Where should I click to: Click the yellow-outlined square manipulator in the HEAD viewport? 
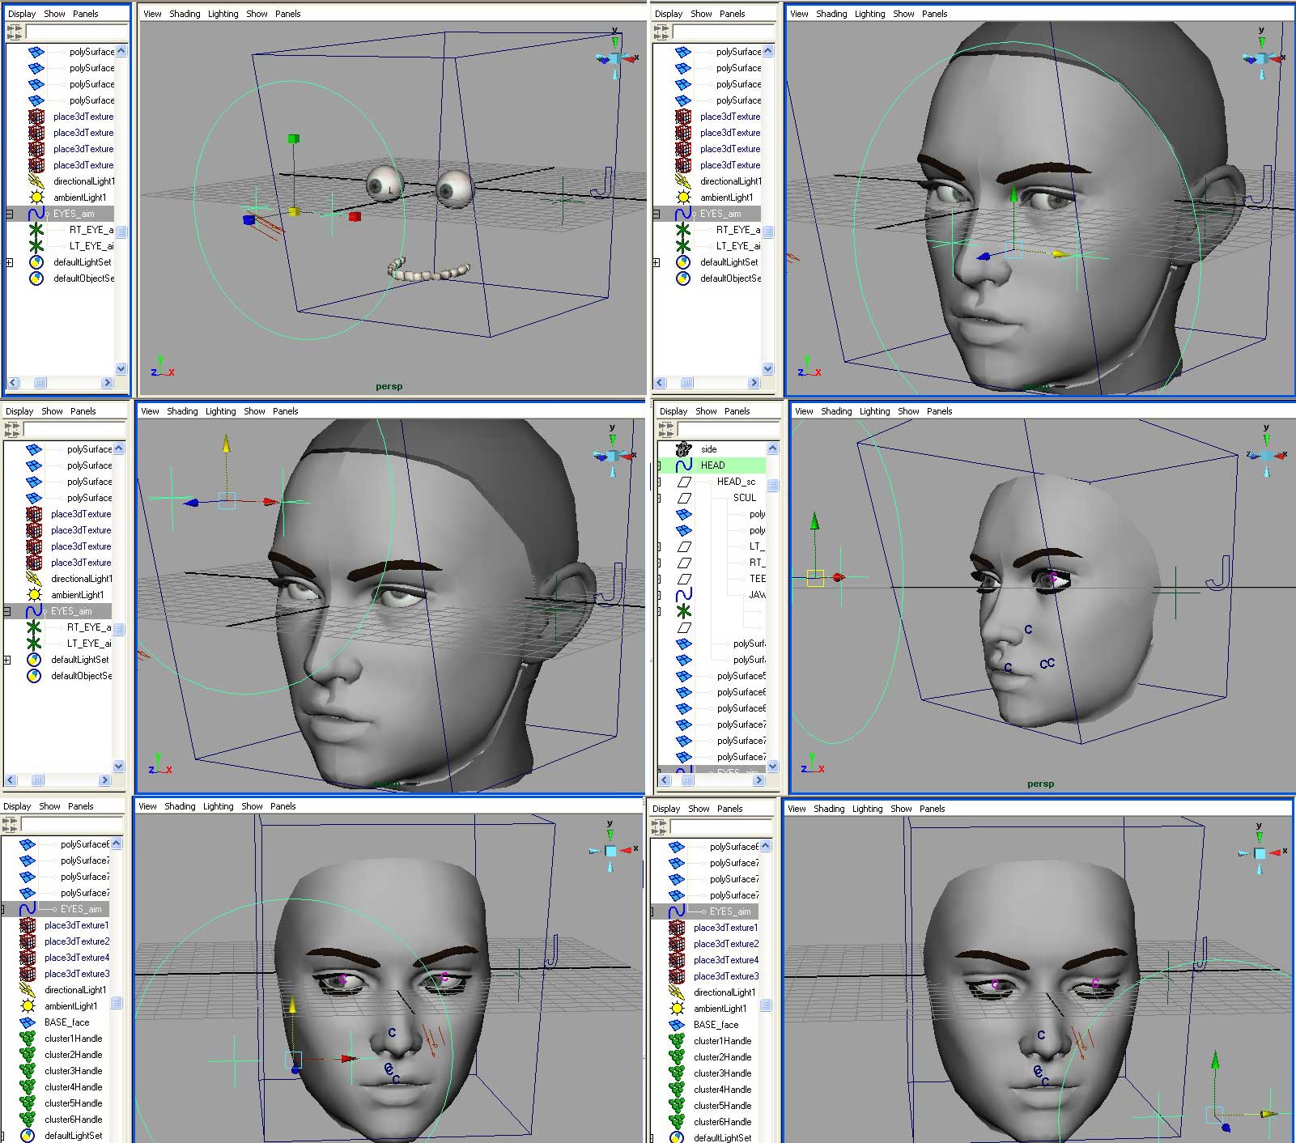(815, 578)
